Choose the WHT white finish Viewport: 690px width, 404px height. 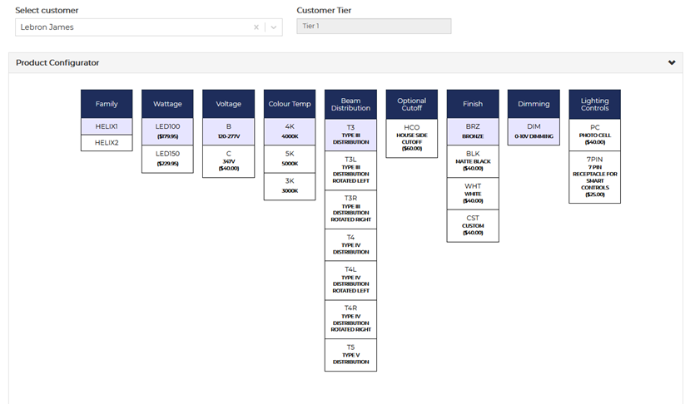pyautogui.click(x=472, y=192)
